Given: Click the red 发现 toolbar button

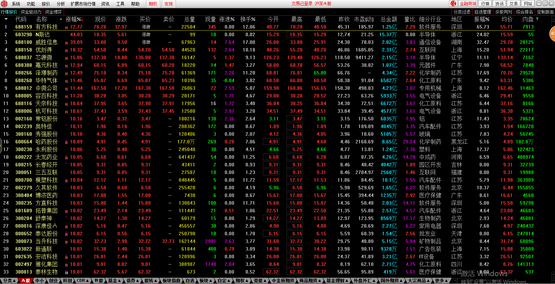Looking at the screenshot, I should pos(169,4).
